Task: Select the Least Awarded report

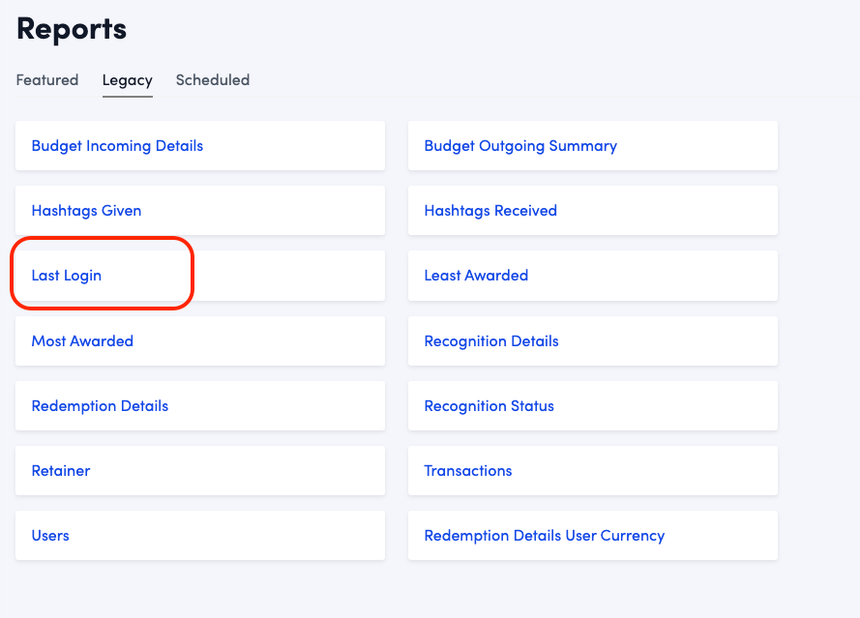Action: [476, 276]
